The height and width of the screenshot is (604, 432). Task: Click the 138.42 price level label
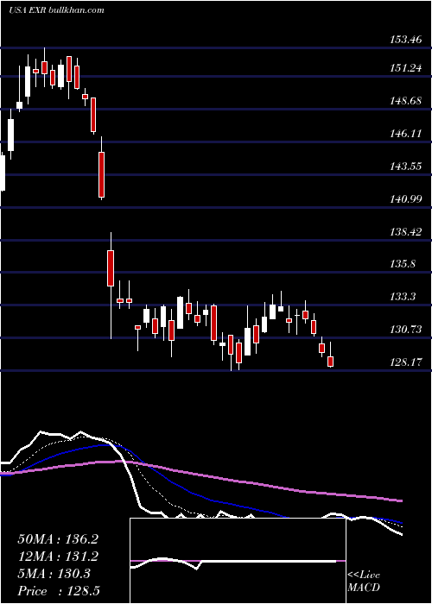pos(406,232)
